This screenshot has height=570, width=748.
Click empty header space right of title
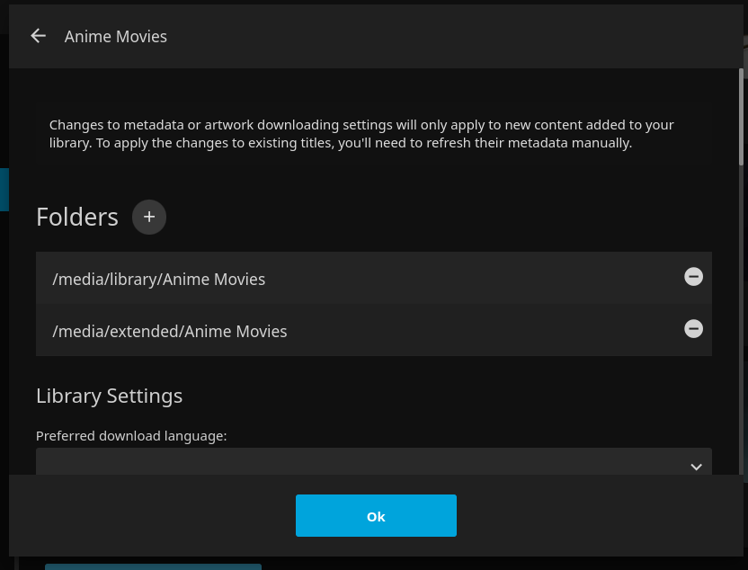click(x=450, y=37)
